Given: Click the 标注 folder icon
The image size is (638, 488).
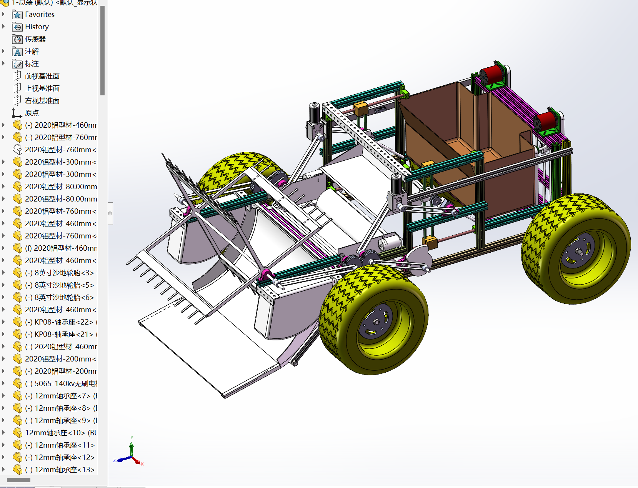Looking at the screenshot, I should click(x=17, y=64).
